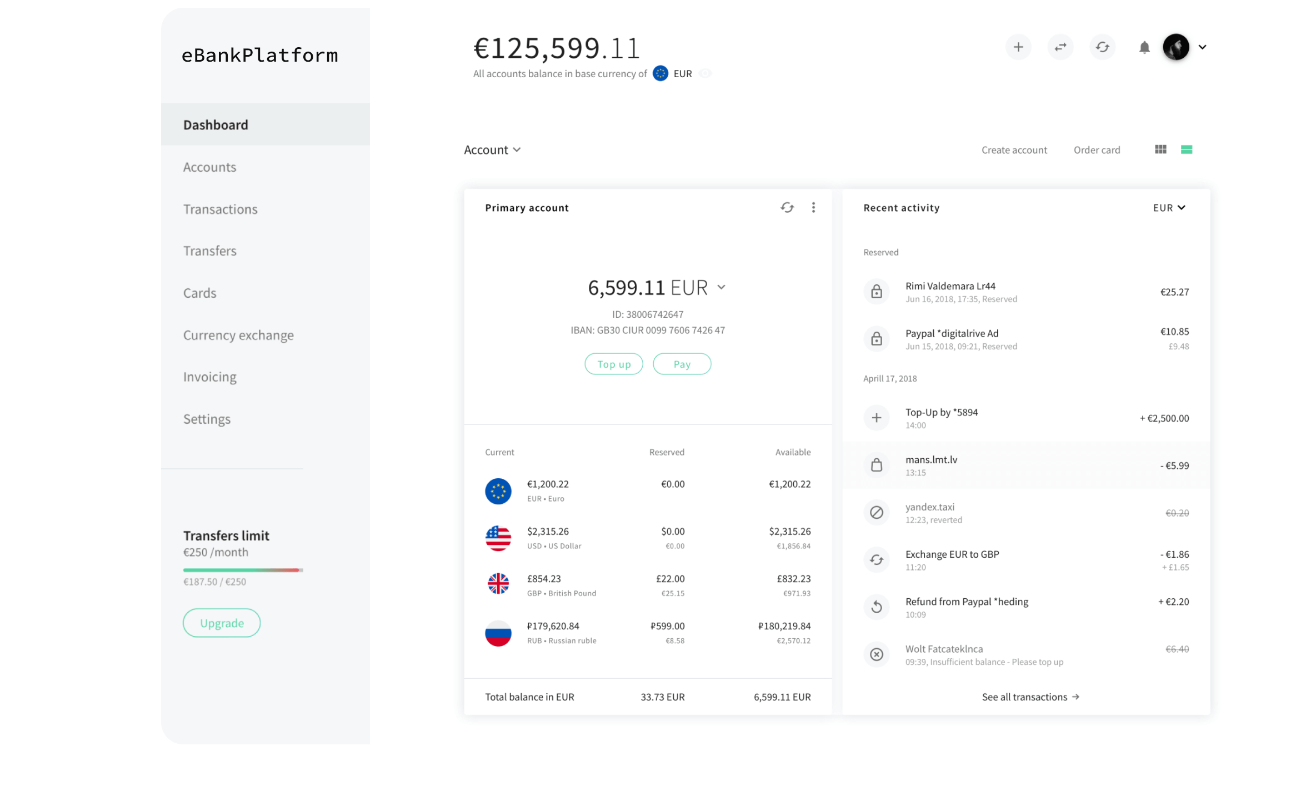1311x811 pixels.
Task: Refresh the Primary account card
Action: [x=787, y=208]
